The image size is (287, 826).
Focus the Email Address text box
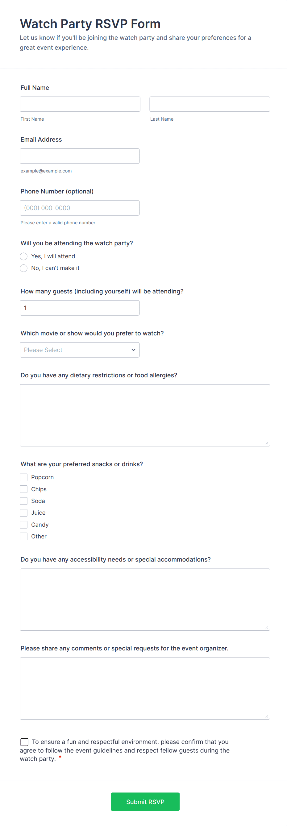[80, 156]
